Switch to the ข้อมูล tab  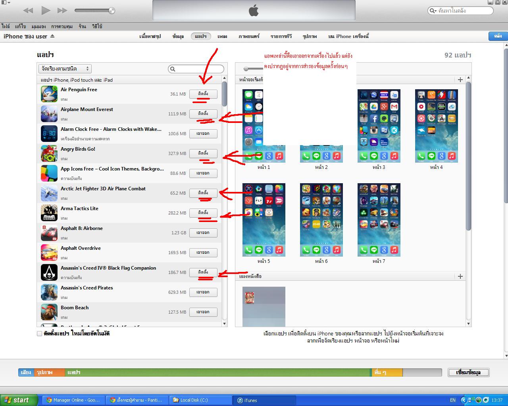pos(178,36)
